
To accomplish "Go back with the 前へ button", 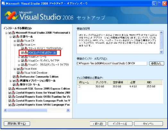I will [x=98, y=124].
